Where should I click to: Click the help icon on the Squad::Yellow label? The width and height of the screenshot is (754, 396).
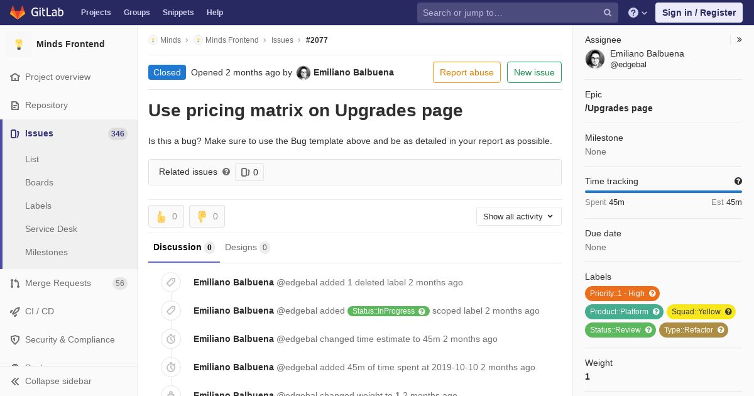[x=728, y=312]
